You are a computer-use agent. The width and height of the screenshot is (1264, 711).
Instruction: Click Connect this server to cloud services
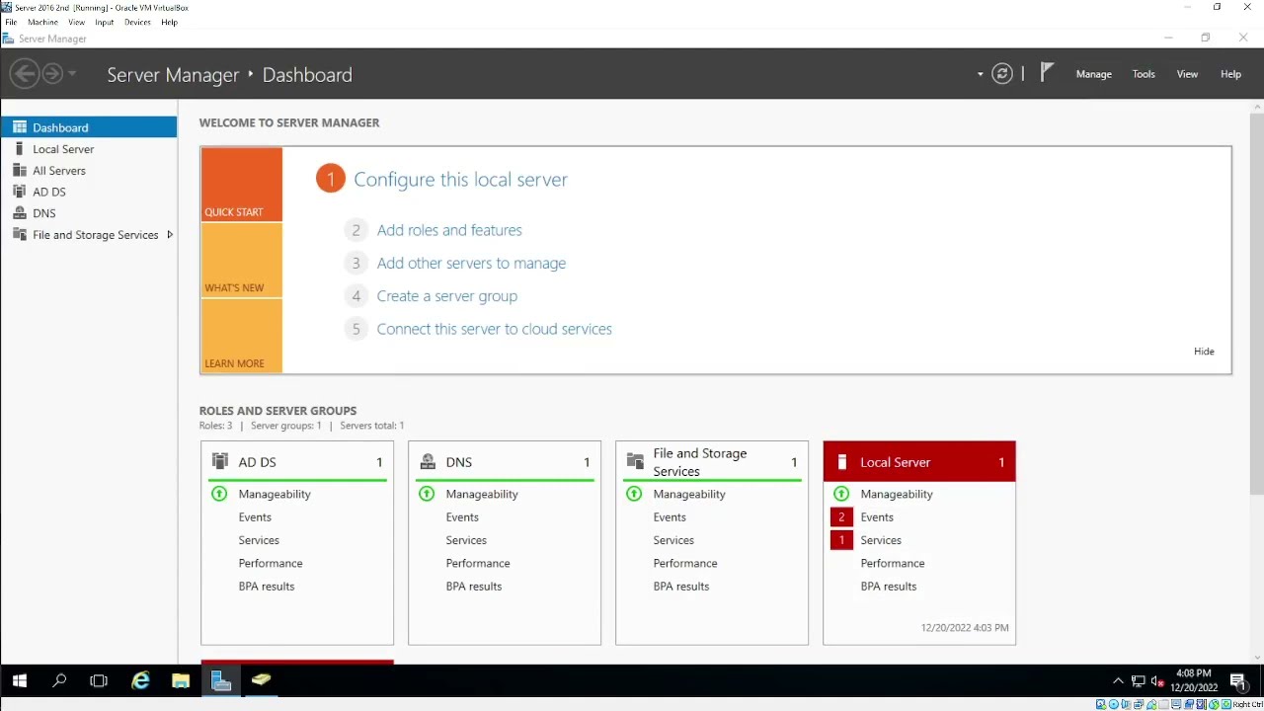(x=494, y=329)
